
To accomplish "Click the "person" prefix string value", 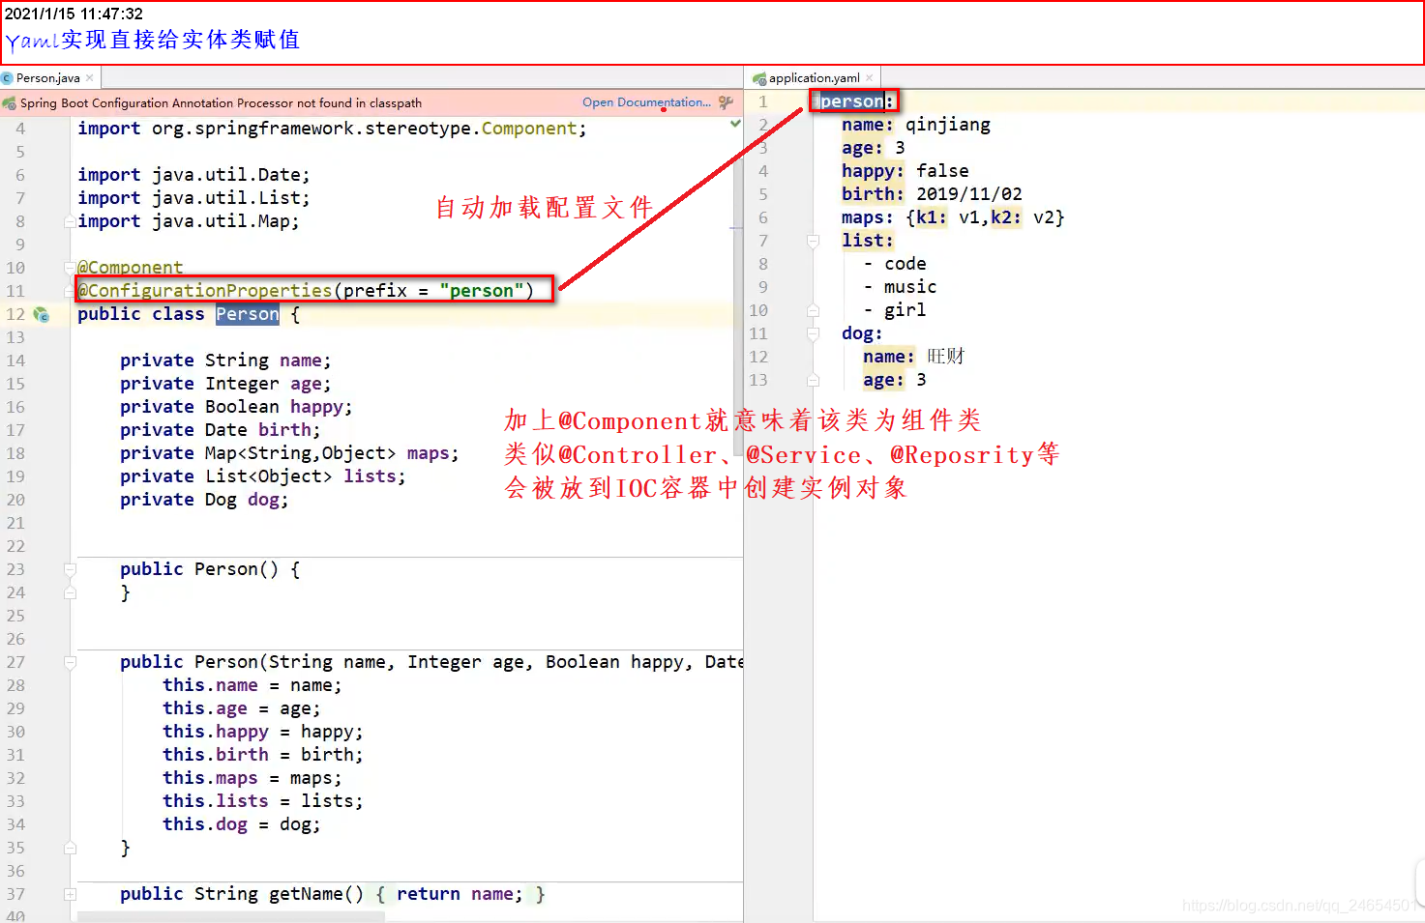I will pyautogui.click(x=481, y=291).
